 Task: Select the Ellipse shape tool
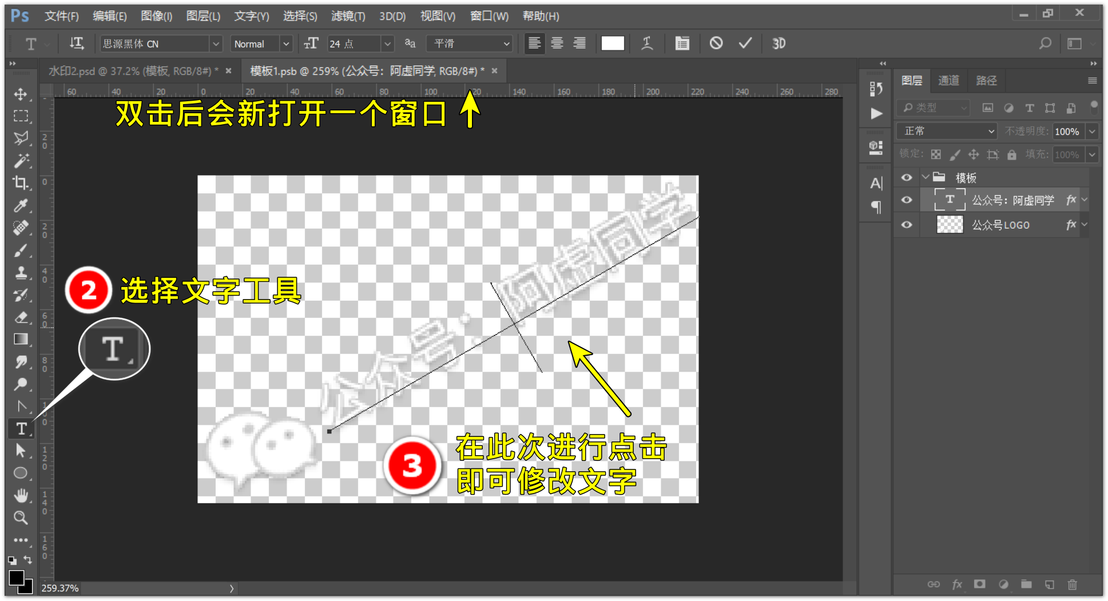click(21, 473)
